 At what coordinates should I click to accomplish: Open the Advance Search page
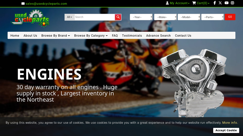158,36
